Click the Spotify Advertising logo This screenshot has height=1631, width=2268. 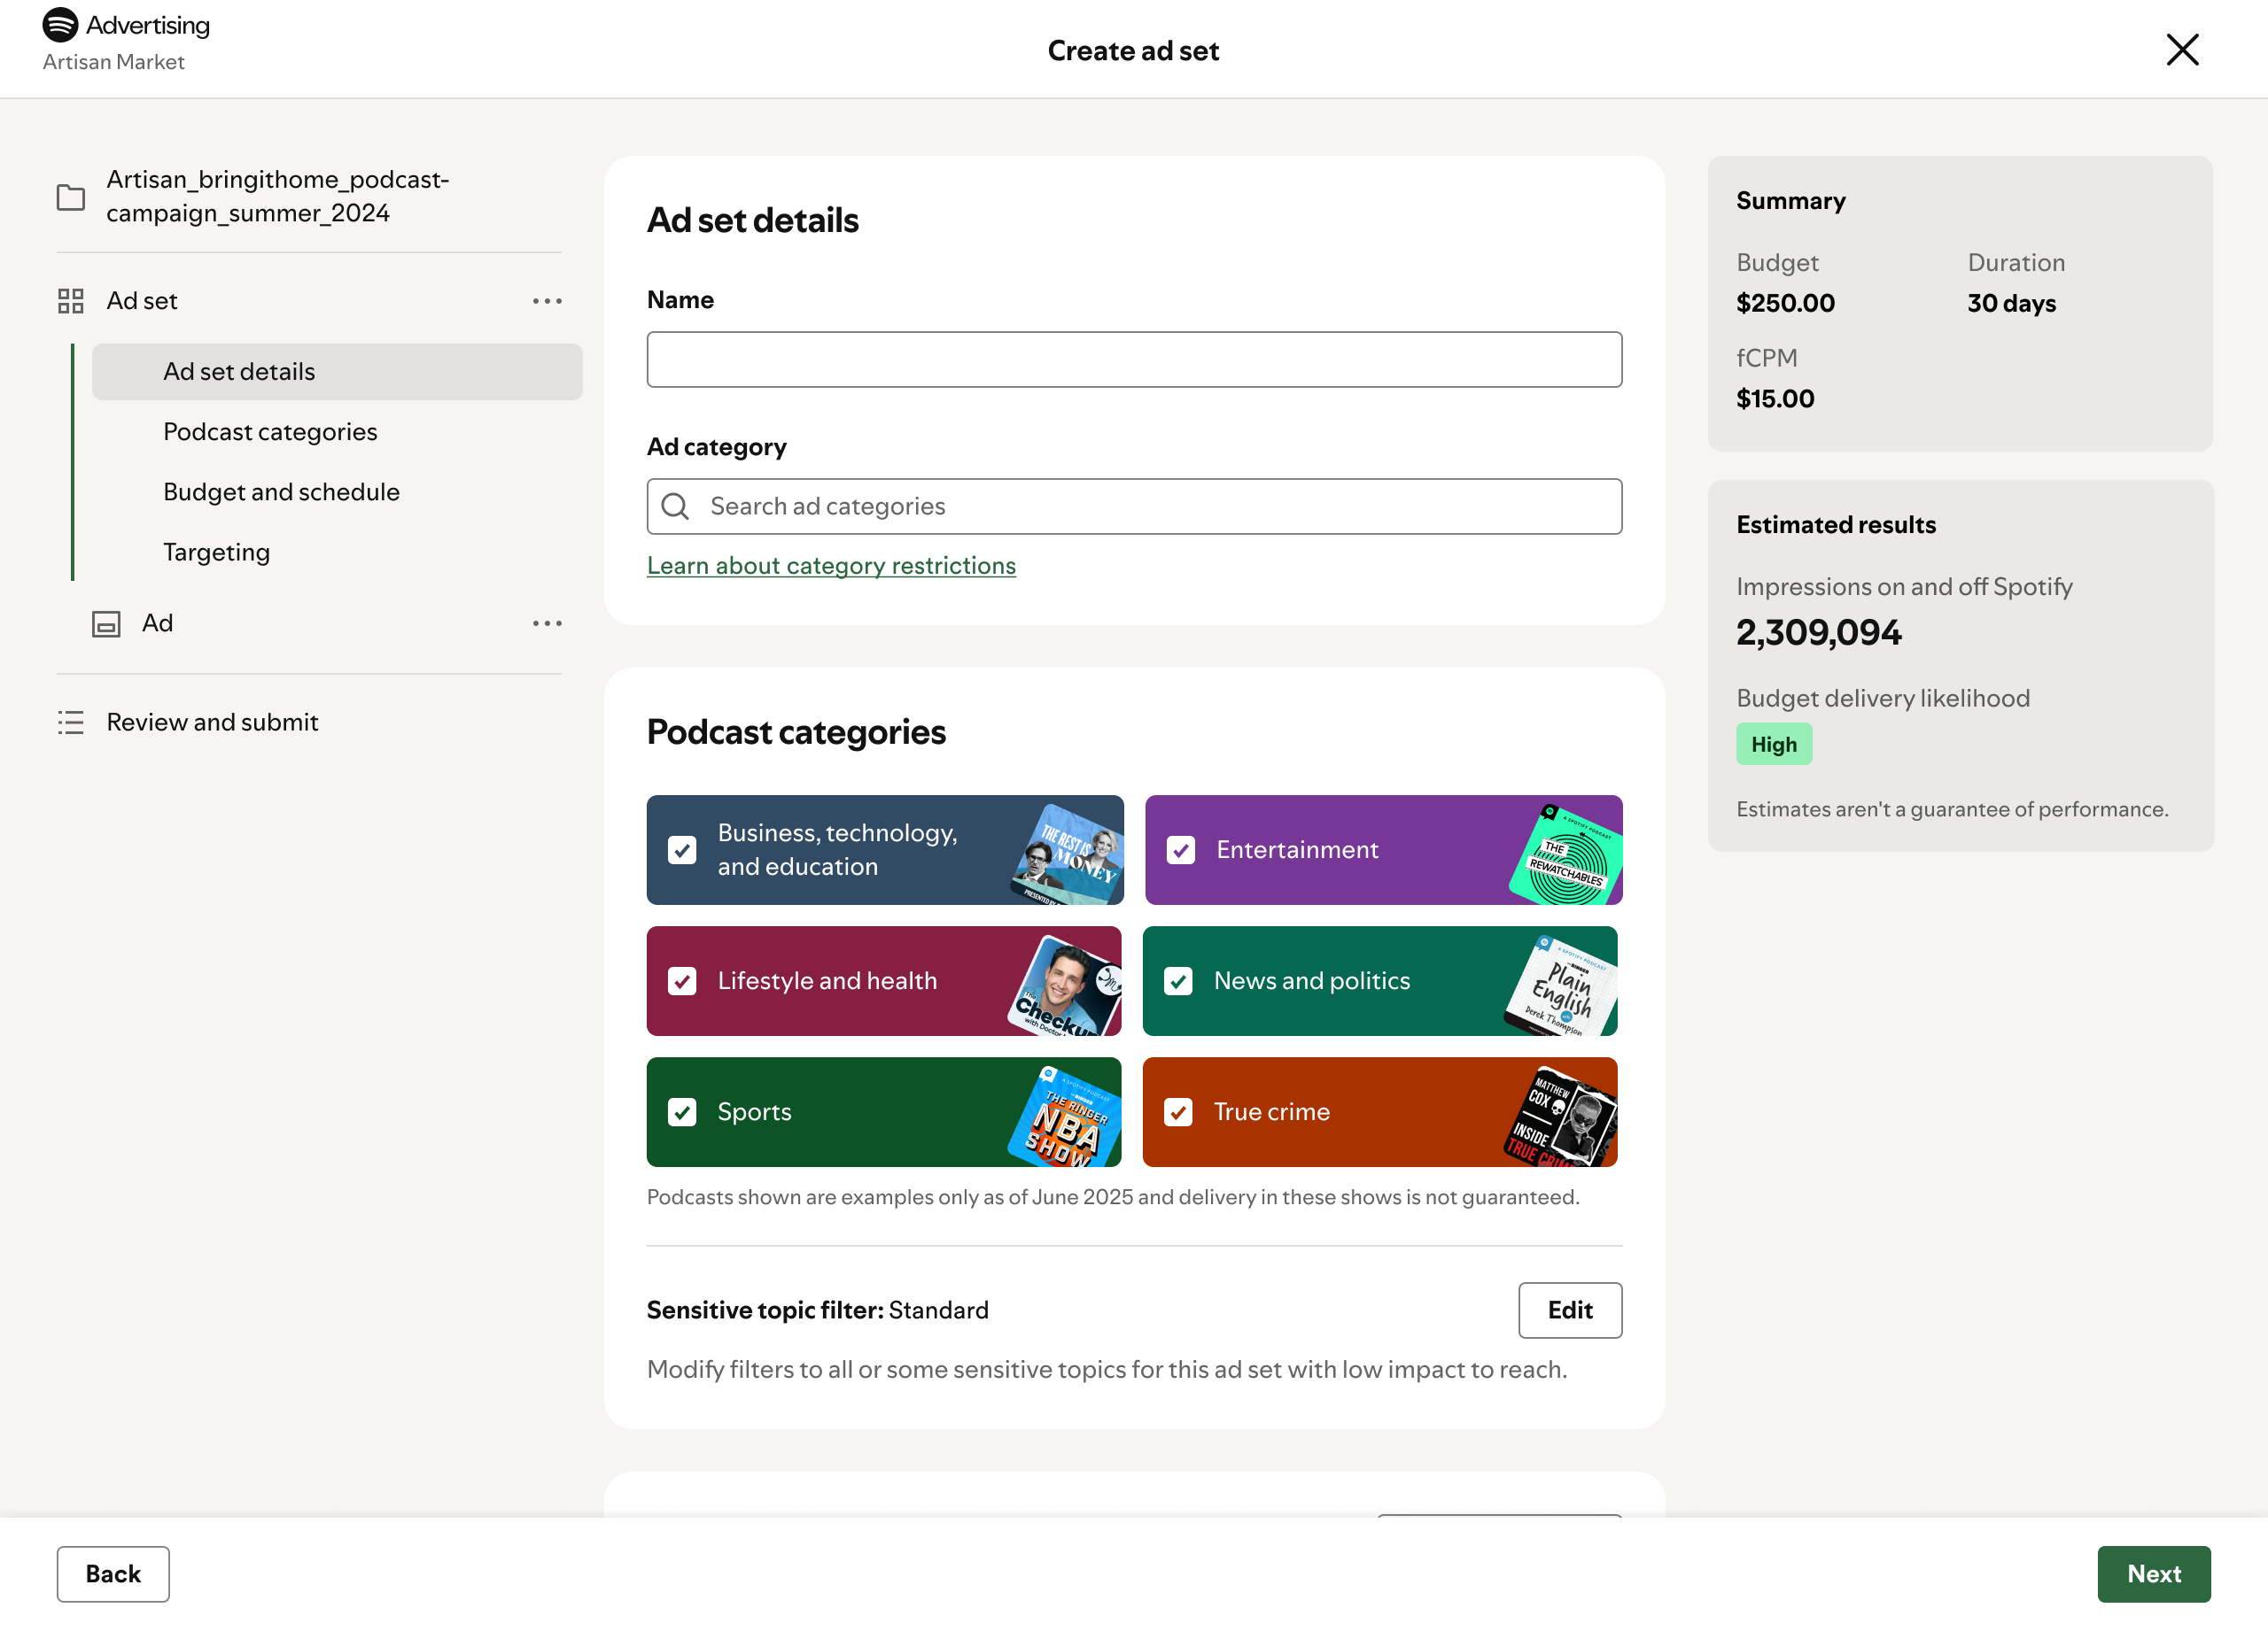click(x=61, y=25)
